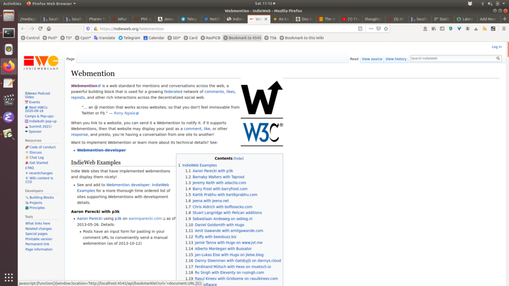Show sidebars toolbar icon

[x=442, y=28]
